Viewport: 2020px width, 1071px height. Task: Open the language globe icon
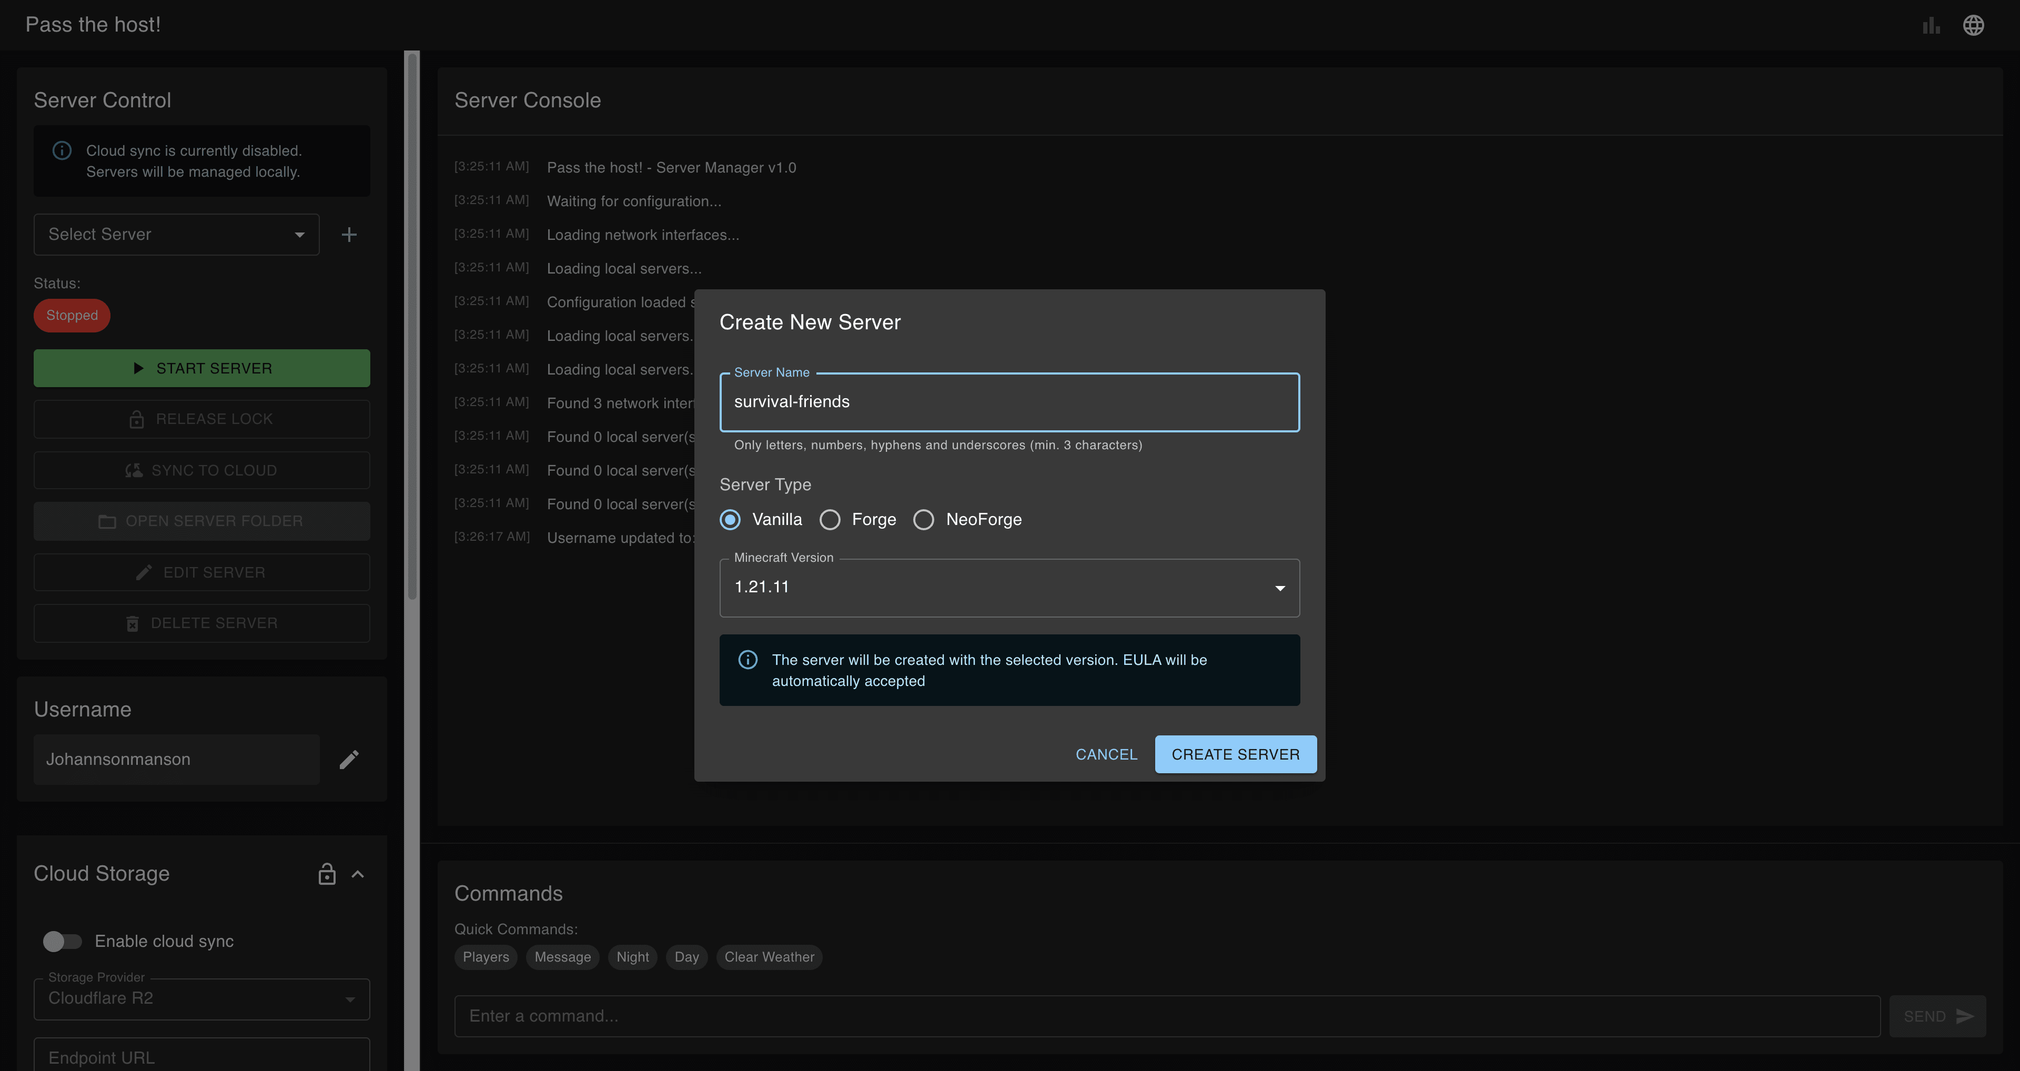(1974, 25)
